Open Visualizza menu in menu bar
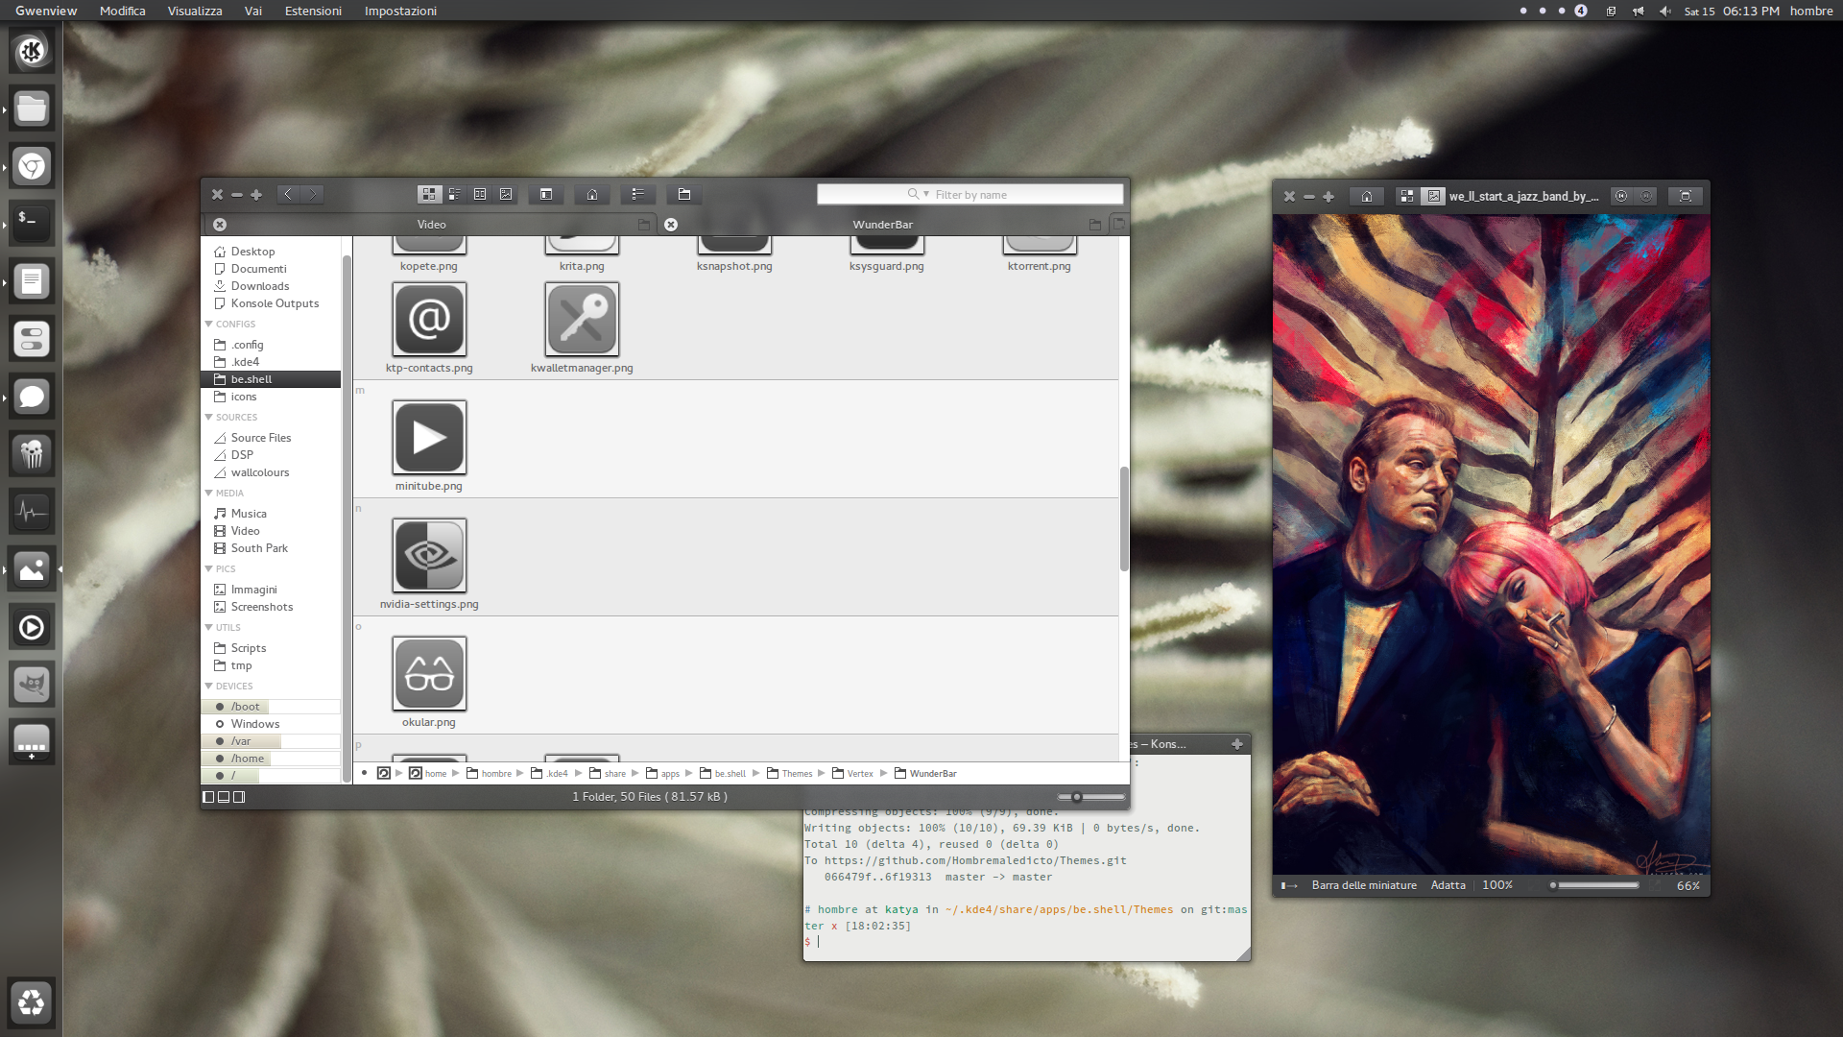 click(x=195, y=11)
